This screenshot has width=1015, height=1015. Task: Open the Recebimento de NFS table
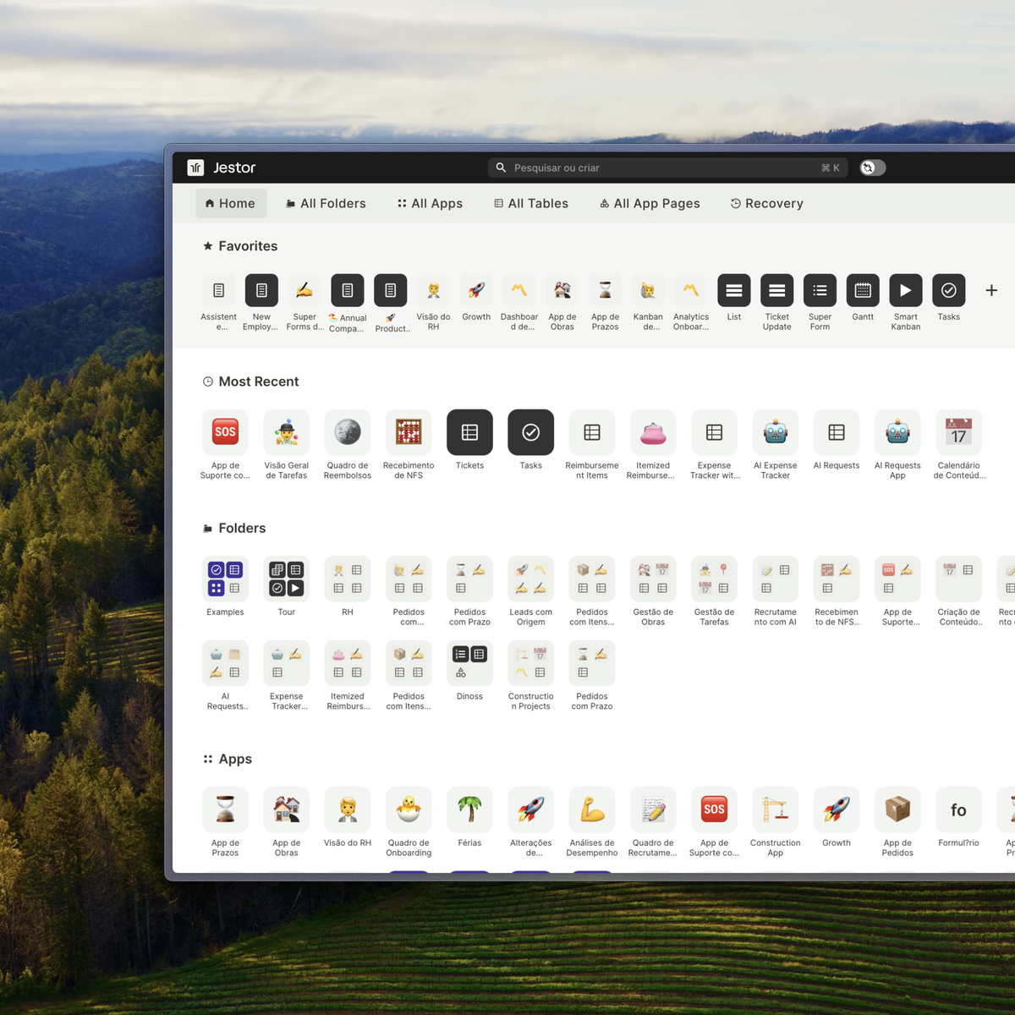pyautogui.click(x=409, y=432)
